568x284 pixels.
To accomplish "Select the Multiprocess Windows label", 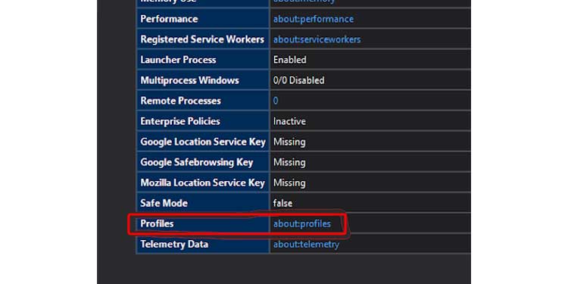I will 189,80.
